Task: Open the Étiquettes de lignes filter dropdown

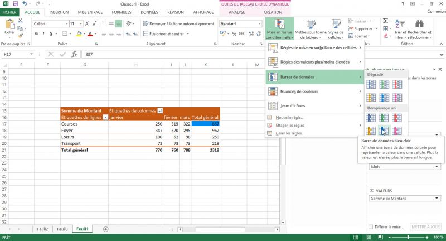Action: point(105,117)
